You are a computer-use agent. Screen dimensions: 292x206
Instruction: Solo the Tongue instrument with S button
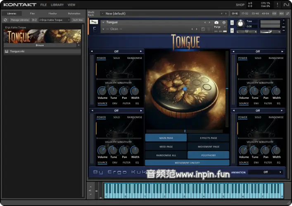(232, 23)
